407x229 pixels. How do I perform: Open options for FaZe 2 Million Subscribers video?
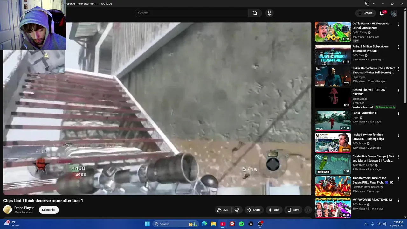coord(399,47)
